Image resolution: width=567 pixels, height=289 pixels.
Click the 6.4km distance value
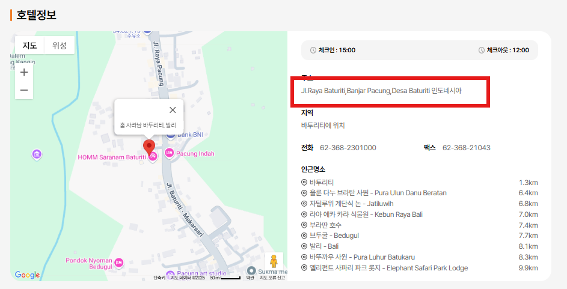(x=529, y=193)
